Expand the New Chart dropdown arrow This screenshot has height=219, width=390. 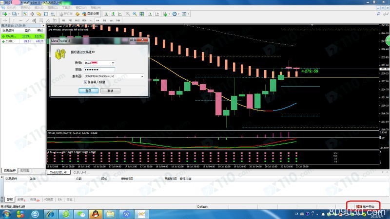[9, 14]
